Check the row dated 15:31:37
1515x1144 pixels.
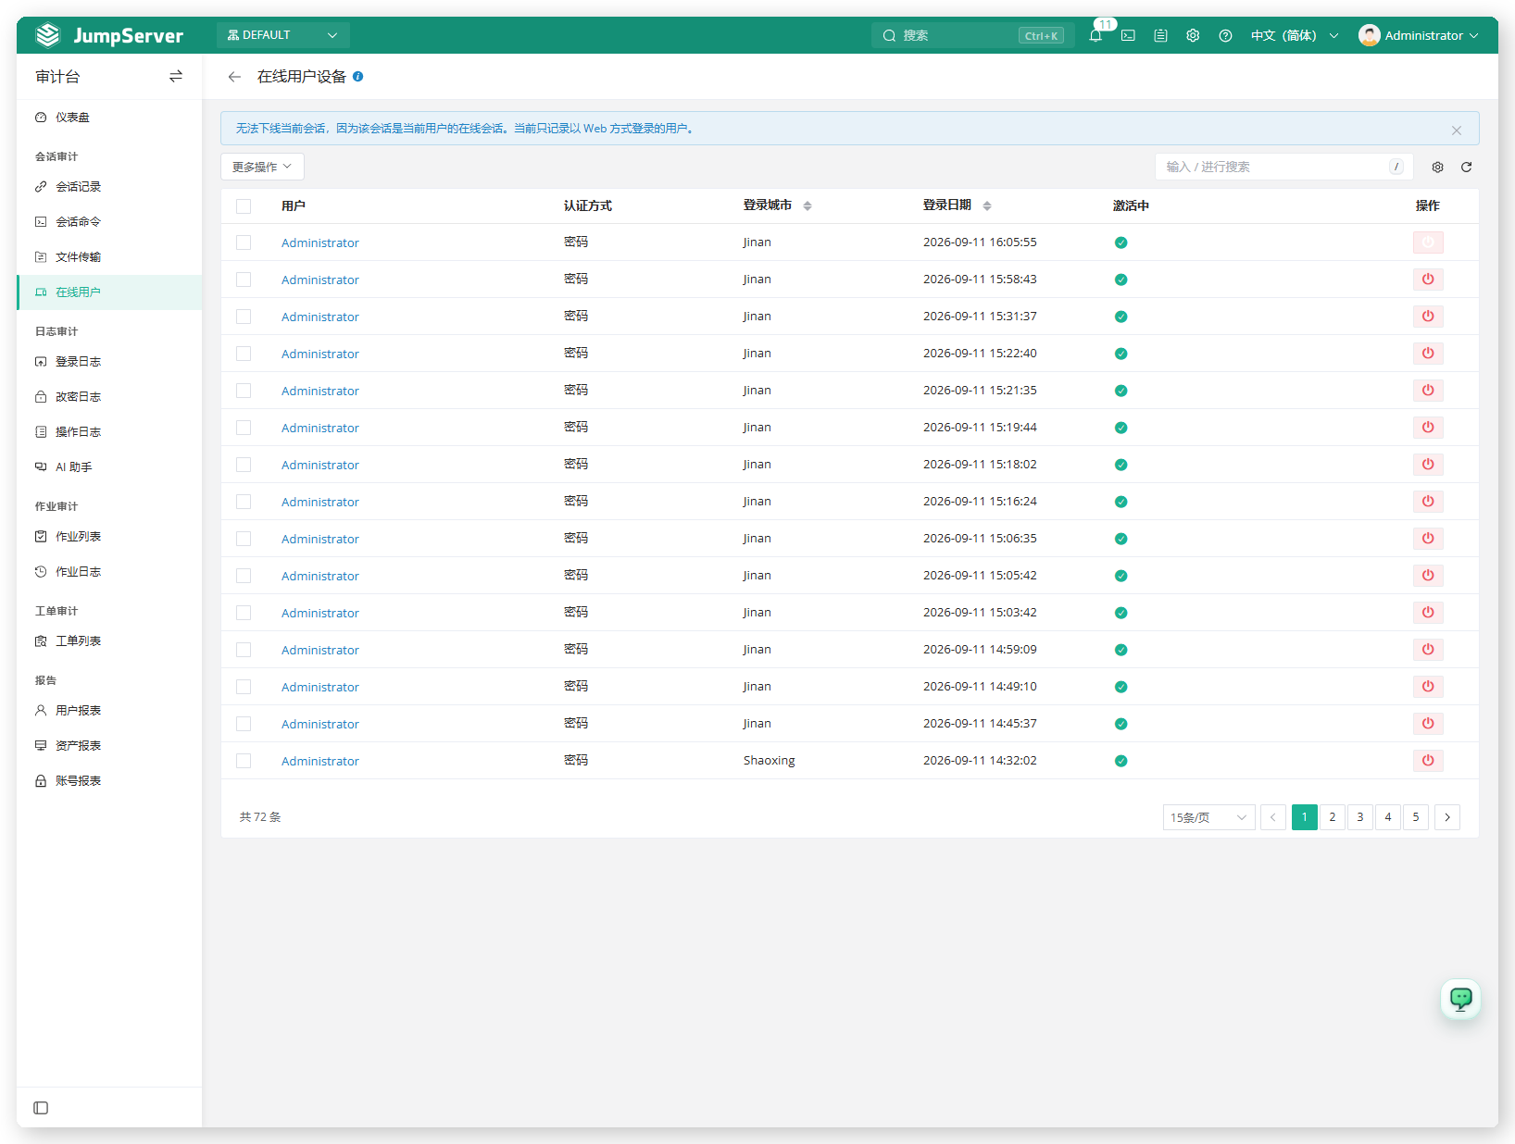(x=244, y=317)
